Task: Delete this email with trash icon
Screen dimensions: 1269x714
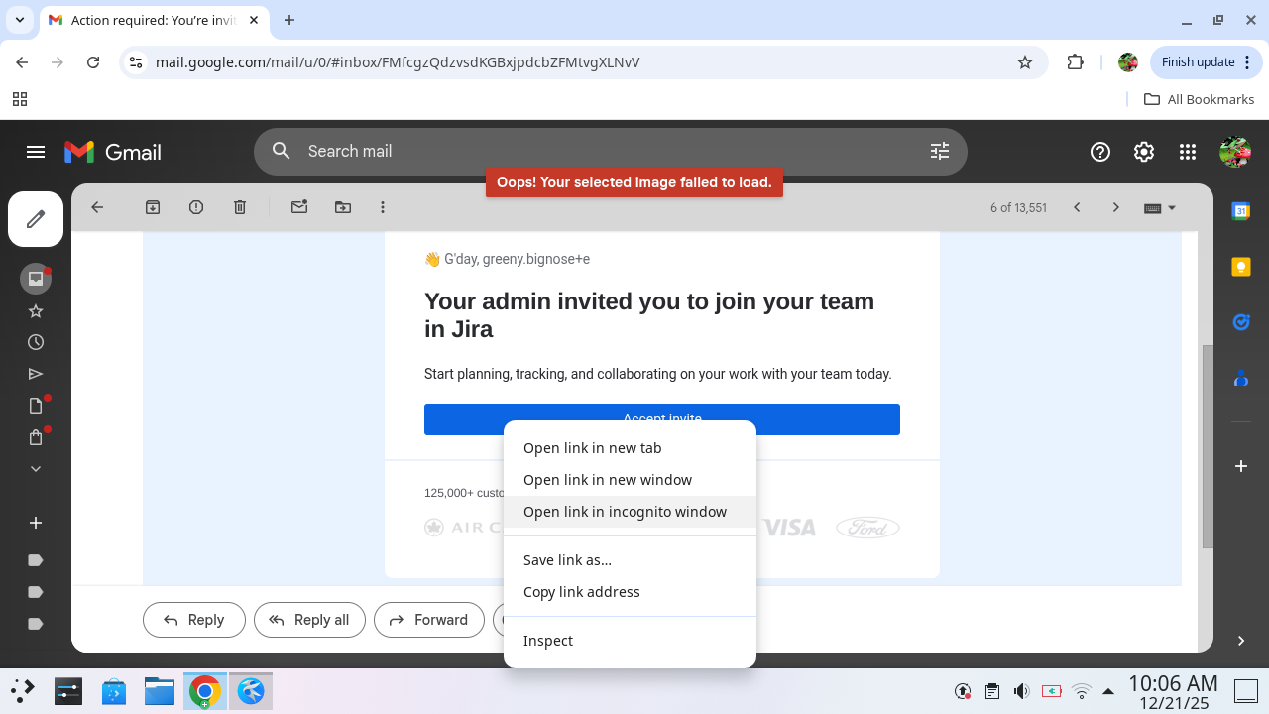Action: [x=240, y=207]
